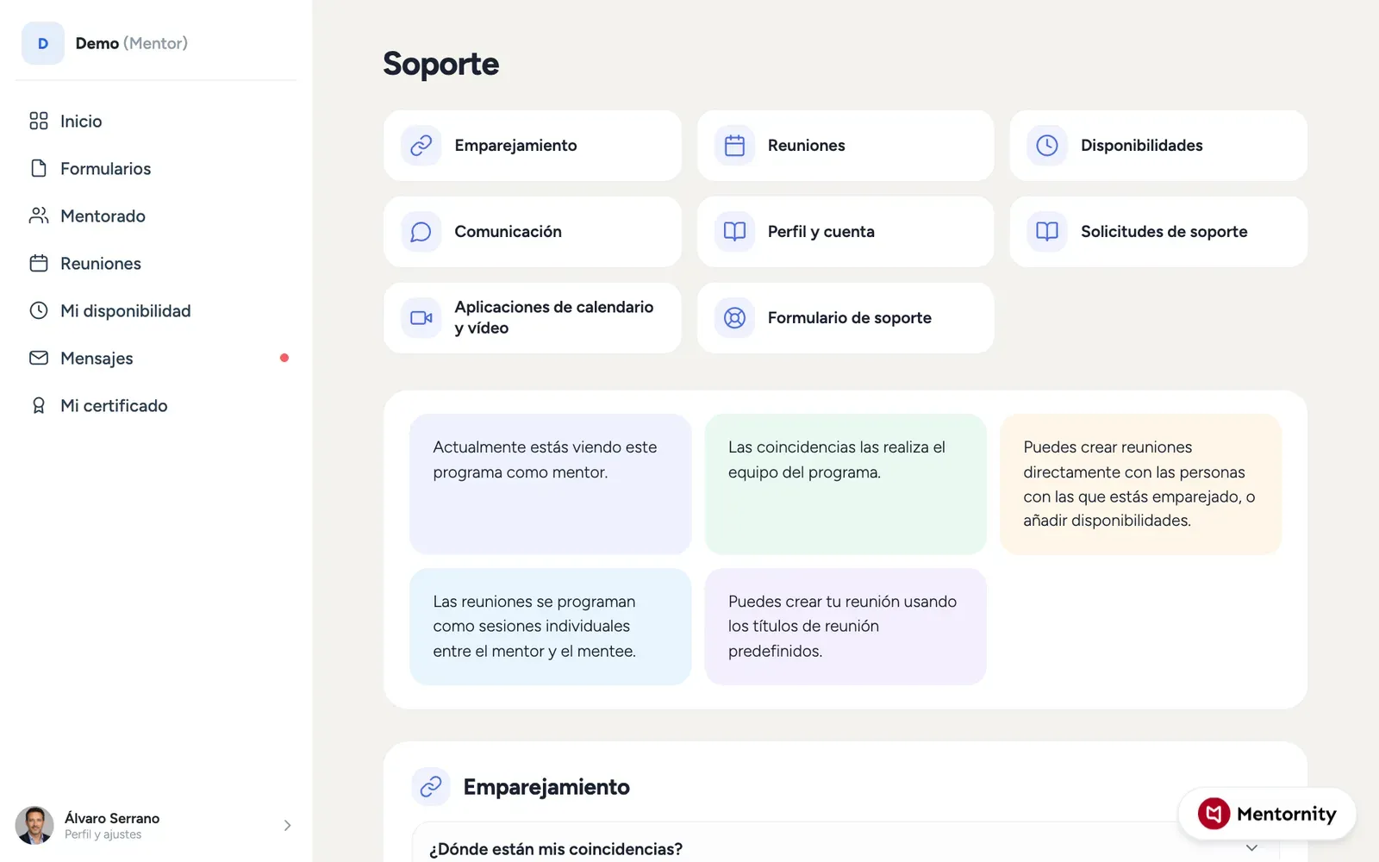Click the lifebuoy icon on Formulario de soporte card
Screen dimensions: 1379x862
pos(734,318)
